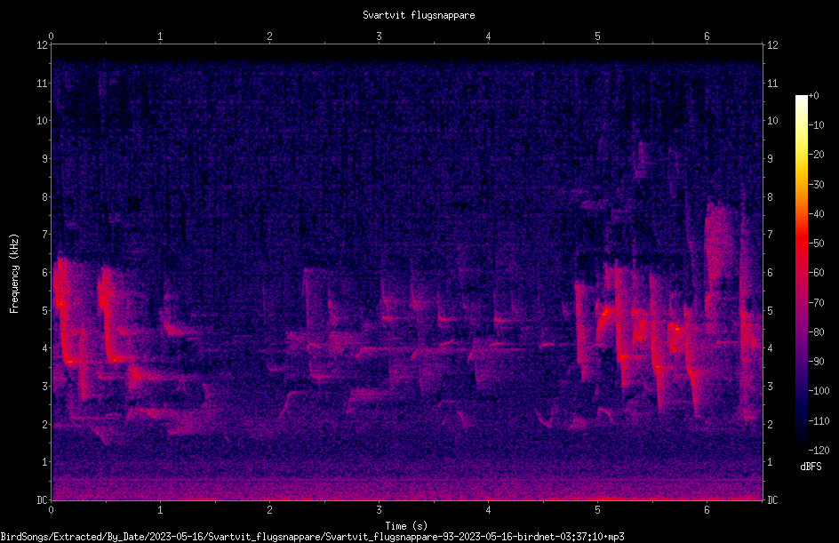Click the 5-second tick on top axis

[597, 36]
